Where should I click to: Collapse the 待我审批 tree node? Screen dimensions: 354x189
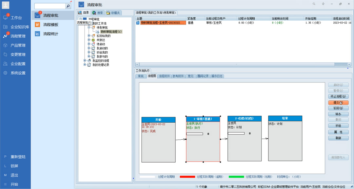pyautogui.click(x=89, y=27)
